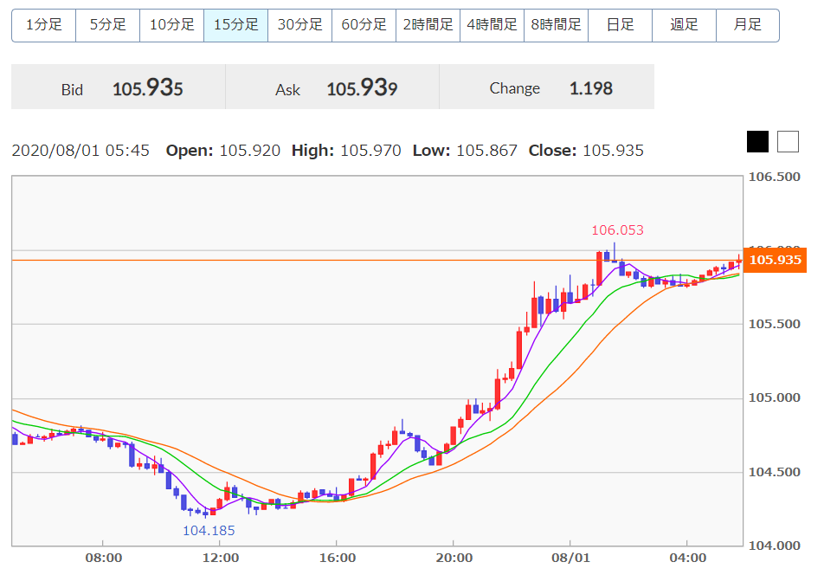Image resolution: width=824 pixels, height=575 pixels.
Task: Show the 2時間足 chart
Action: 428,25
